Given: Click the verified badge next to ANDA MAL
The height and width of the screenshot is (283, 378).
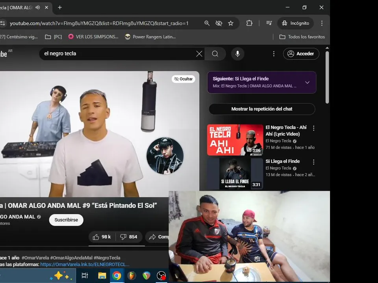Looking at the screenshot, I should tap(39, 217).
